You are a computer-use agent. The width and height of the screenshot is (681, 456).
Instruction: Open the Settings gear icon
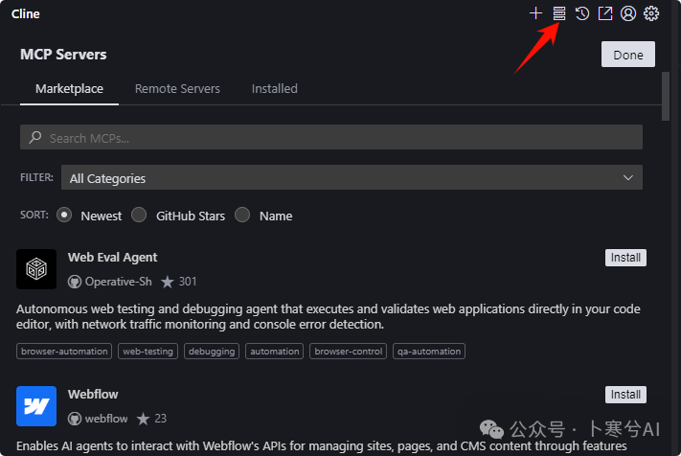tap(651, 13)
